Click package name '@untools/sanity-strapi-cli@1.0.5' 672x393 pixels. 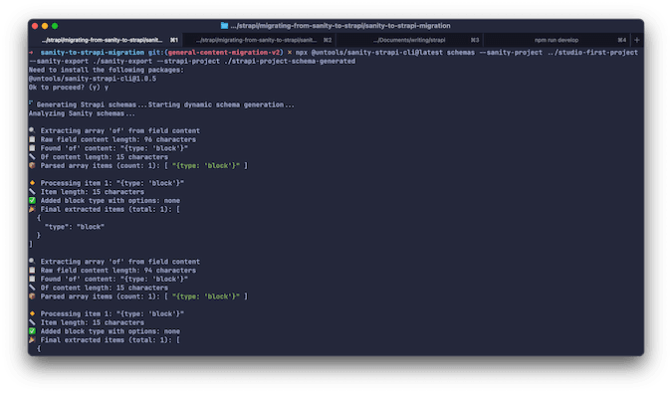pos(93,79)
